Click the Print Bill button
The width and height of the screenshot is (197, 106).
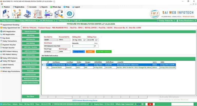pyautogui.click(x=31, y=71)
